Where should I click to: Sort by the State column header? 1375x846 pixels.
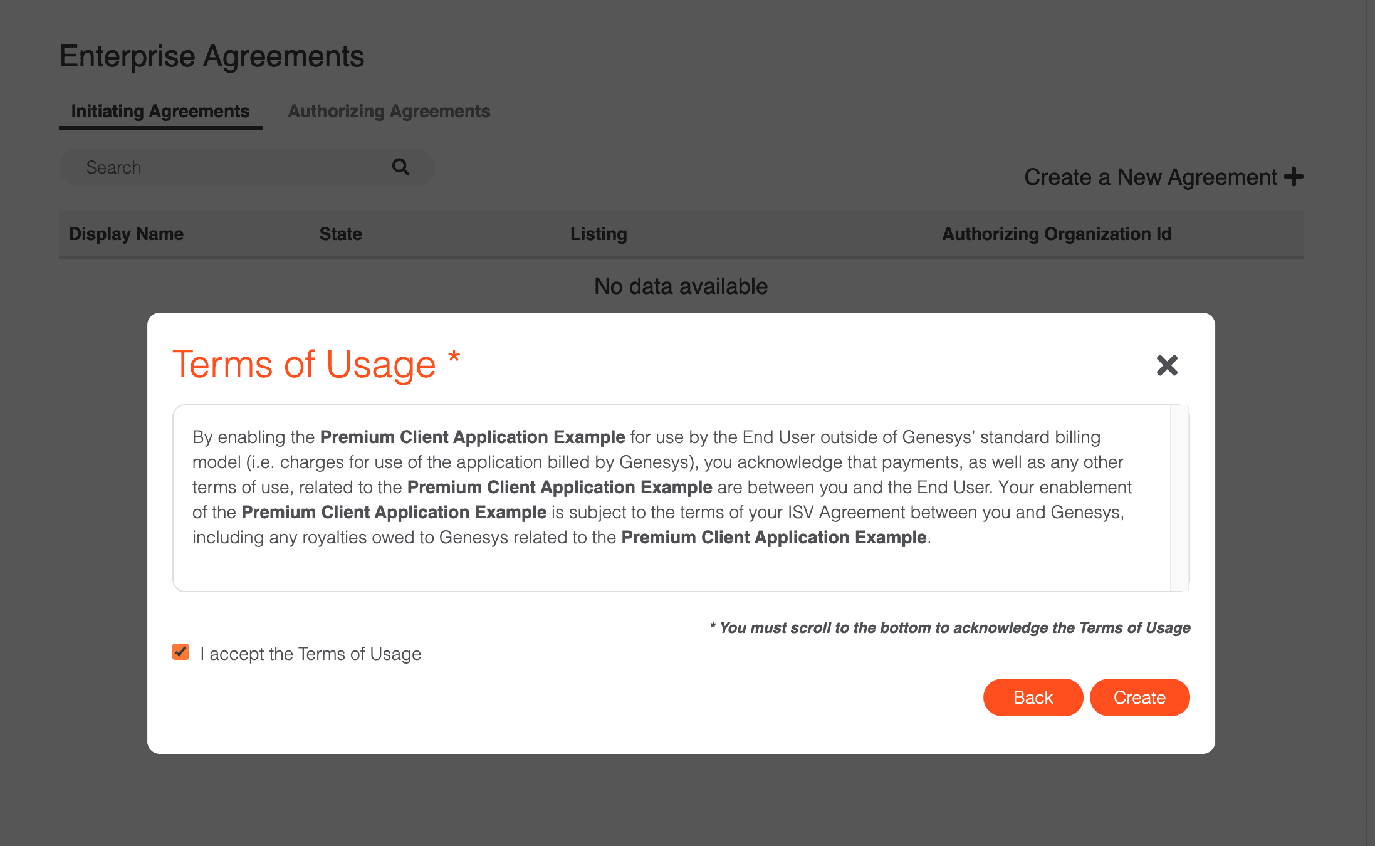[x=340, y=234]
